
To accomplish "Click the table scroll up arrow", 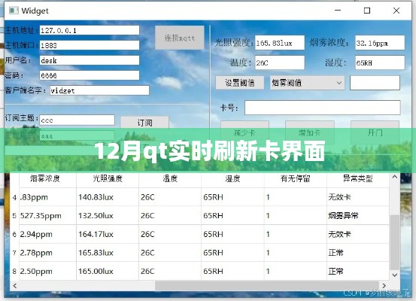I will tap(395, 177).
